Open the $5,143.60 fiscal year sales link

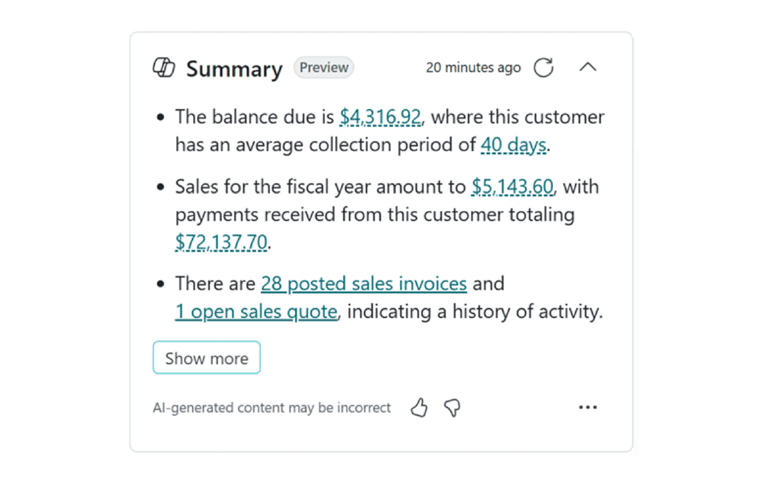pyautogui.click(x=513, y=186)
